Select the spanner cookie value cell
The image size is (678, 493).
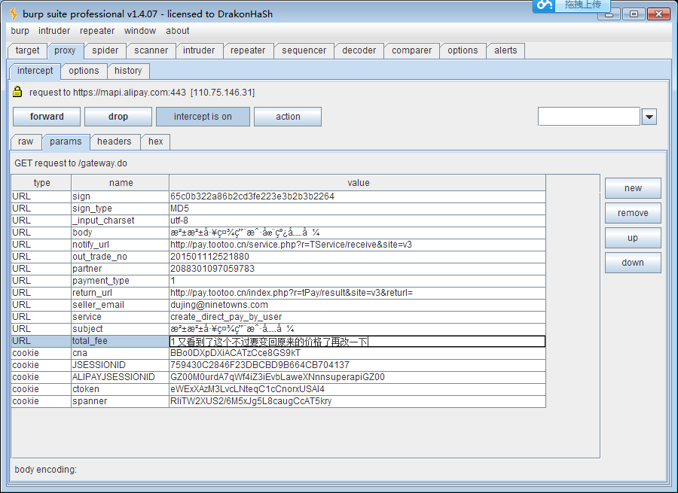(357, 402)
